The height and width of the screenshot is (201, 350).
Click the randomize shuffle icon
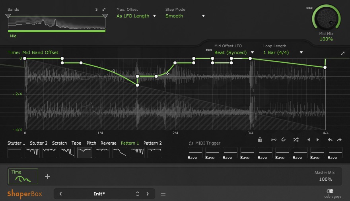(296, 140)
